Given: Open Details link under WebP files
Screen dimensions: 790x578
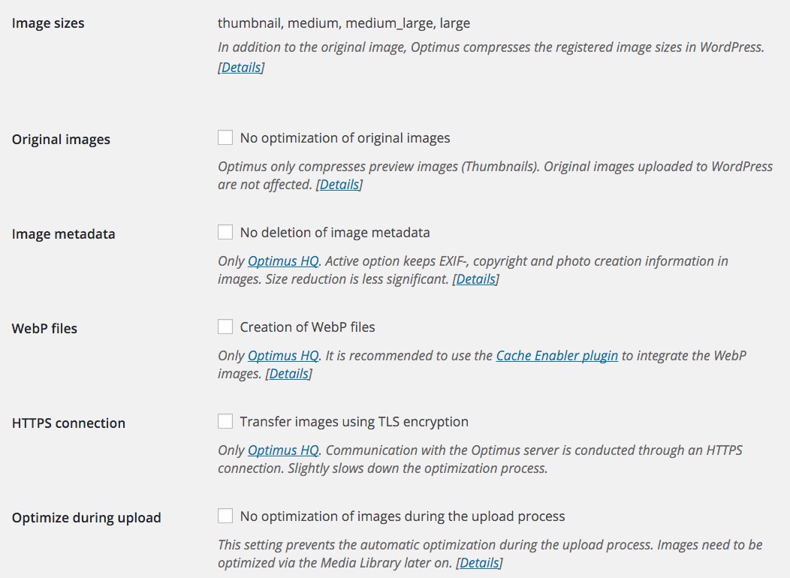Looking at the screenshot, I should (x=289, y=374).
